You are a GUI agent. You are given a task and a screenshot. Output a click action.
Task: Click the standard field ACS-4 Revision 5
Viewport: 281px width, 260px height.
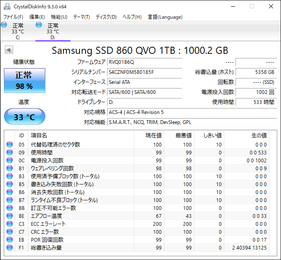coord(192,112)
